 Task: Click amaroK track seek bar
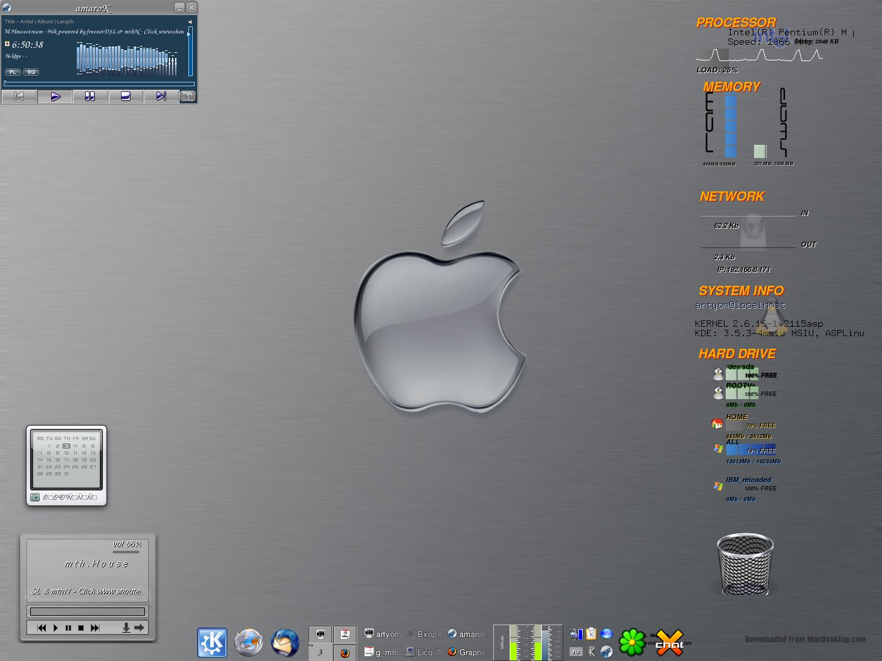99,83
